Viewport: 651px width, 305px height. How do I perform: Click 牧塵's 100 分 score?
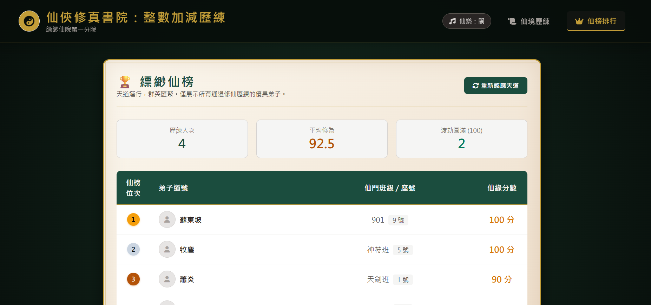click(502, 250)
